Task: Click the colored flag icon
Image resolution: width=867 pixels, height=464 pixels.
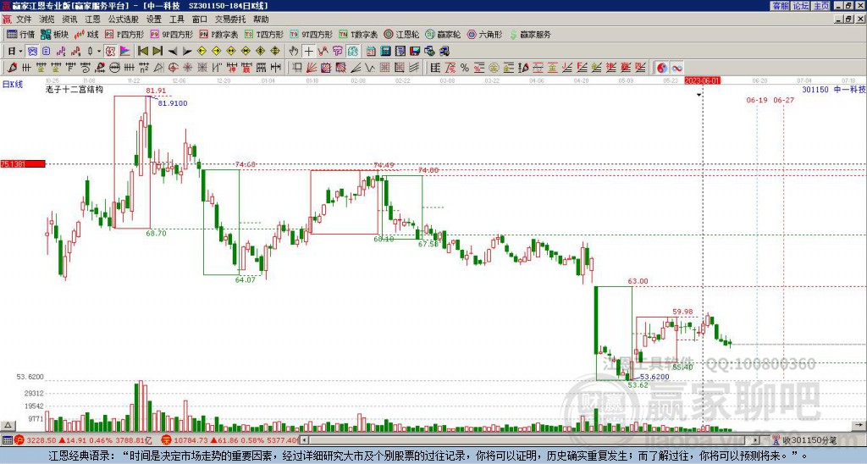Action: 125,51
